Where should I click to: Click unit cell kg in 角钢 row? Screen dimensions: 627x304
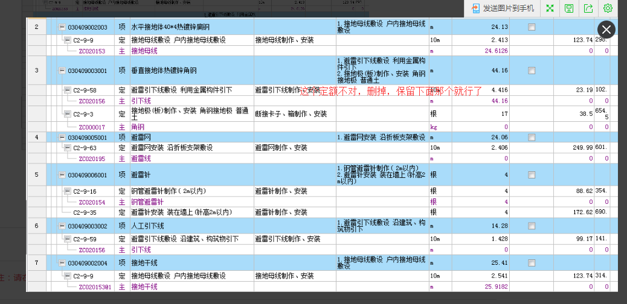point(433,127)
